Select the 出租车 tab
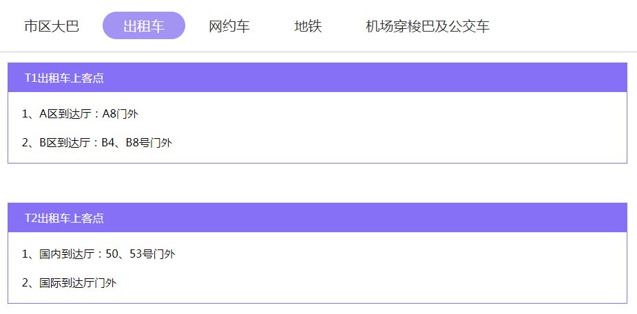This screenshot has width=637, height=314. [x=144, y=25]
